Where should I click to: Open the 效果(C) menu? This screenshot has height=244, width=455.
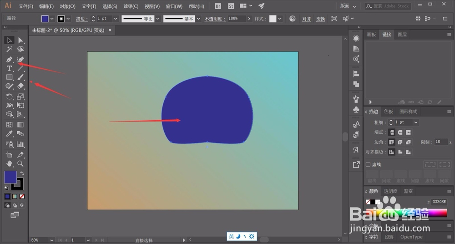(131, 6)
